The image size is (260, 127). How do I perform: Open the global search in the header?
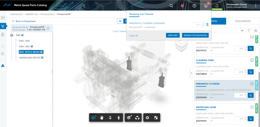(171, 6)
